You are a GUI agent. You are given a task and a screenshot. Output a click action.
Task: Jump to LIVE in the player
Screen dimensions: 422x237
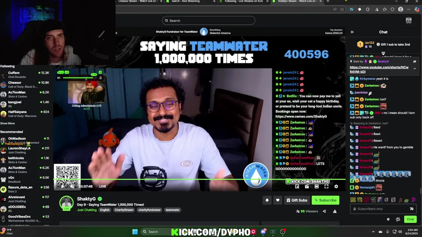click(103, 186)
